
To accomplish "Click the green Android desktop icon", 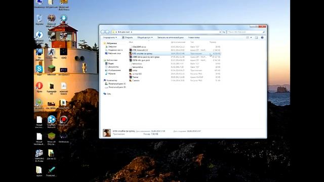I will pyautogui.click(x=39, y=104).
